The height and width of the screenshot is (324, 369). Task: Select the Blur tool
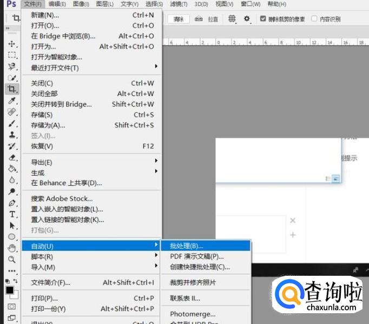tap(12, 180)
